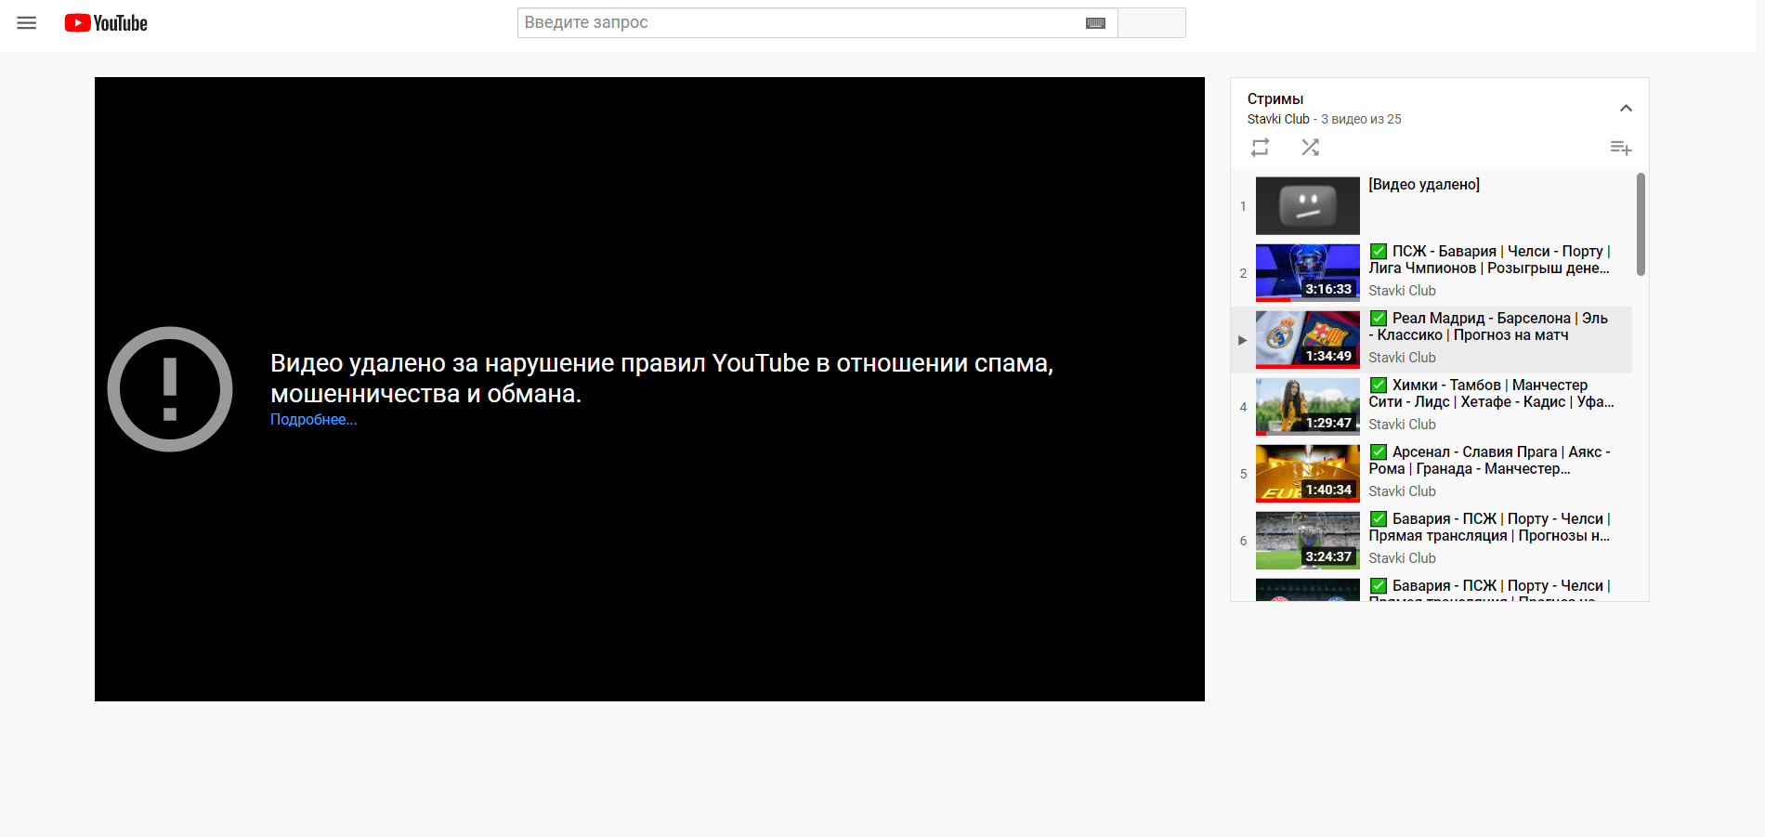Select the 1:29:47 video thumbnail

click(x=1307, y=407)
